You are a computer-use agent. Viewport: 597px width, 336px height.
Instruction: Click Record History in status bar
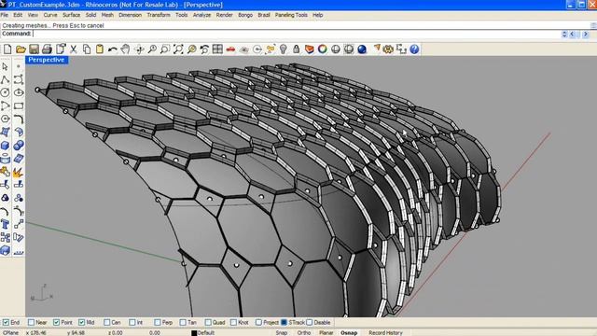tap(385, 332)
